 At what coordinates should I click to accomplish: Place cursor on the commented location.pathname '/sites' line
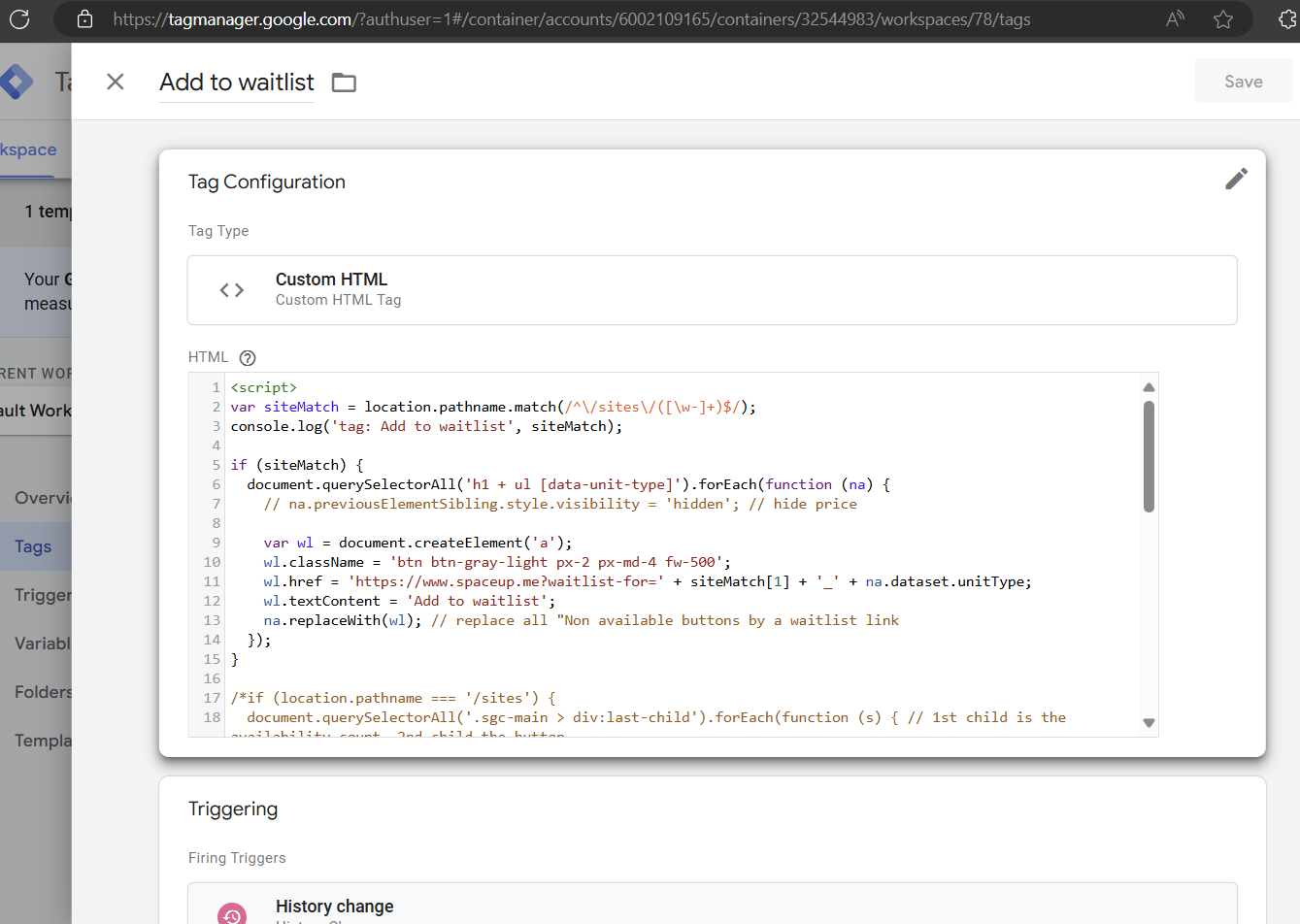pos(393,698)
